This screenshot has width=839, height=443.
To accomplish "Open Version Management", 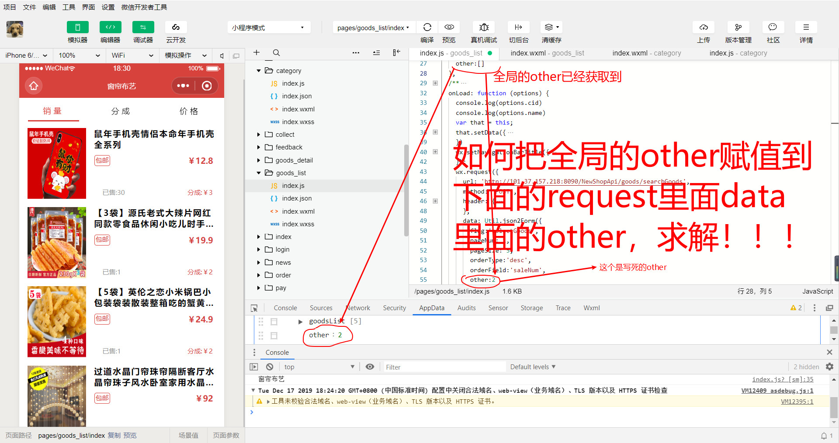I will click(738, 27).
